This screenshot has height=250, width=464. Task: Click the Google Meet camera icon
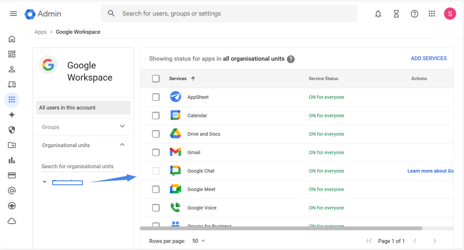[175, 189]
